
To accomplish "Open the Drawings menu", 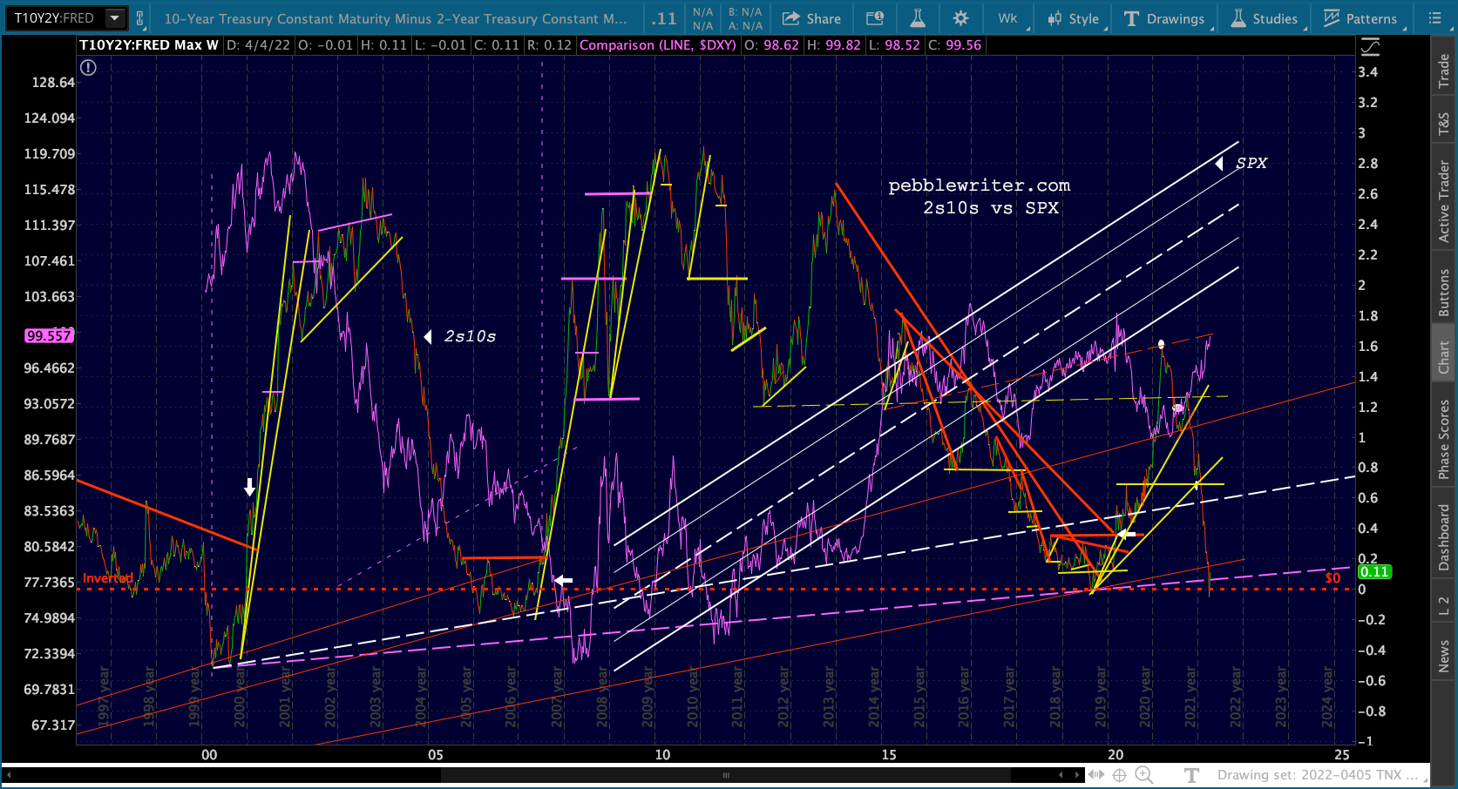I will point(1164,18).
